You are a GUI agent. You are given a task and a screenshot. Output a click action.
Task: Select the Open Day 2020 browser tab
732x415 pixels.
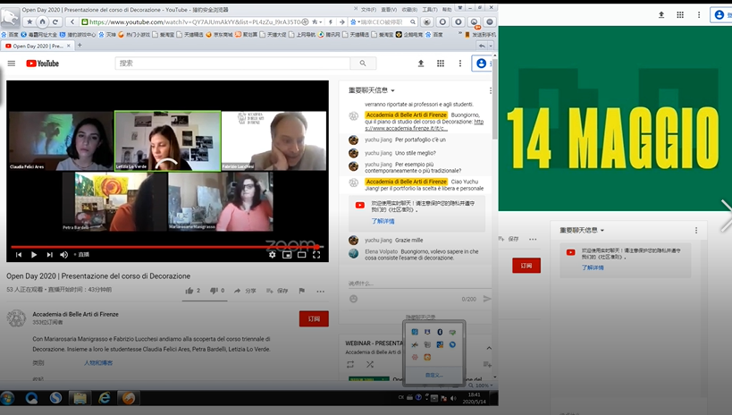pos(38,46)
